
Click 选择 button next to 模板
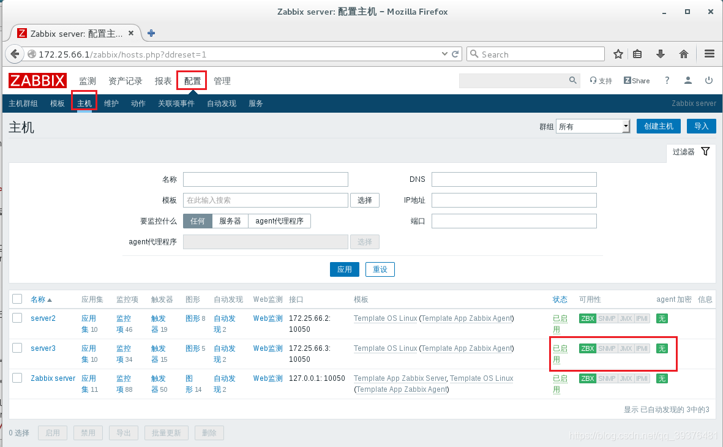[365, 200]
